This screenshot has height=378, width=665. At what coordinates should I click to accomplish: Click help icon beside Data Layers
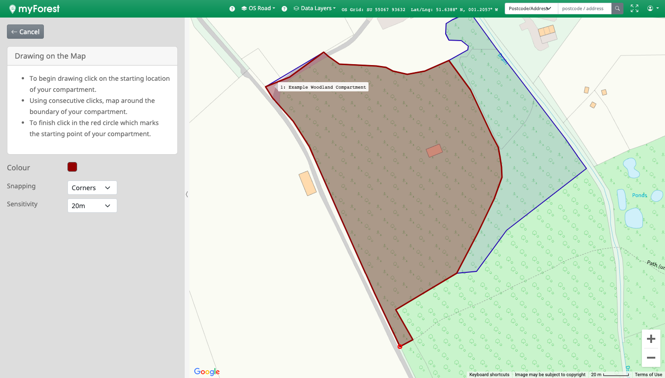pos(284,9)
